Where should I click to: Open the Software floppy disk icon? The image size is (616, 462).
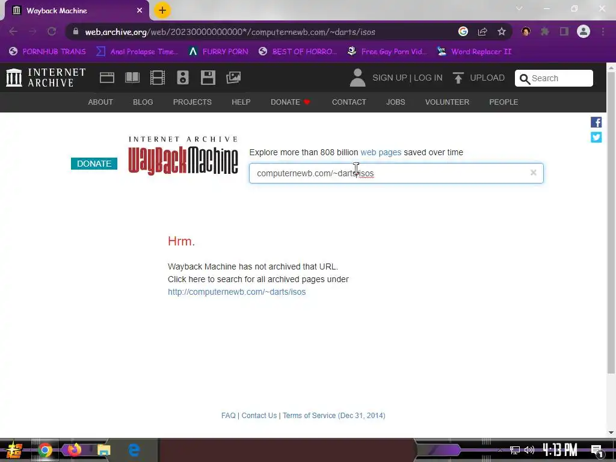(208, 78)
